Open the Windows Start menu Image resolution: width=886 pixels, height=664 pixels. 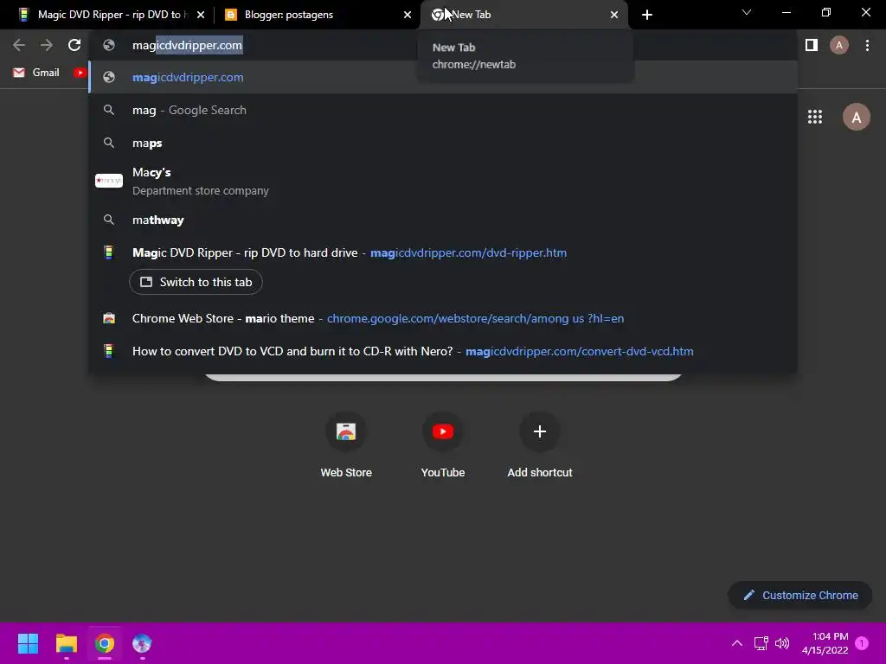(28, 643)
